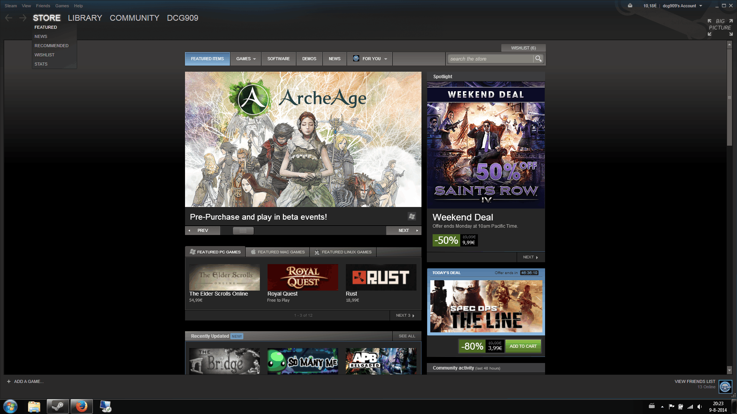Expand the For You dropdown
The height and width of the screenshot is (414, 737).
tap(370, 59)
